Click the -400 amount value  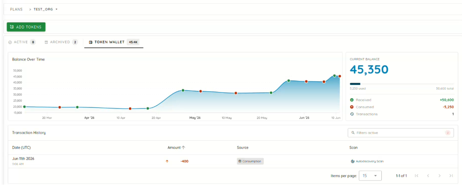184,161
